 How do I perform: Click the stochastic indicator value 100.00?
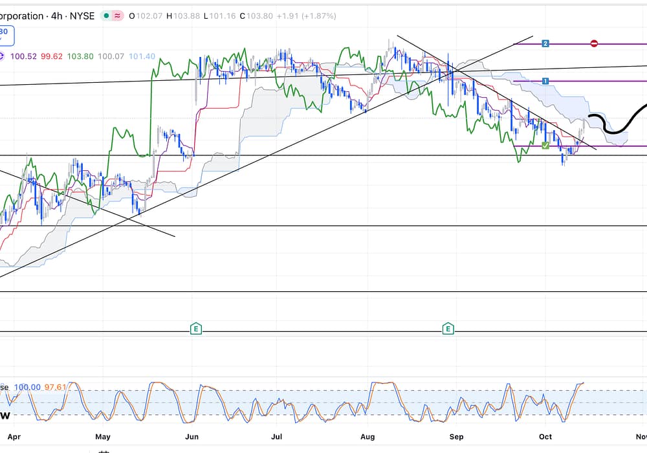[x=27, y=387]
